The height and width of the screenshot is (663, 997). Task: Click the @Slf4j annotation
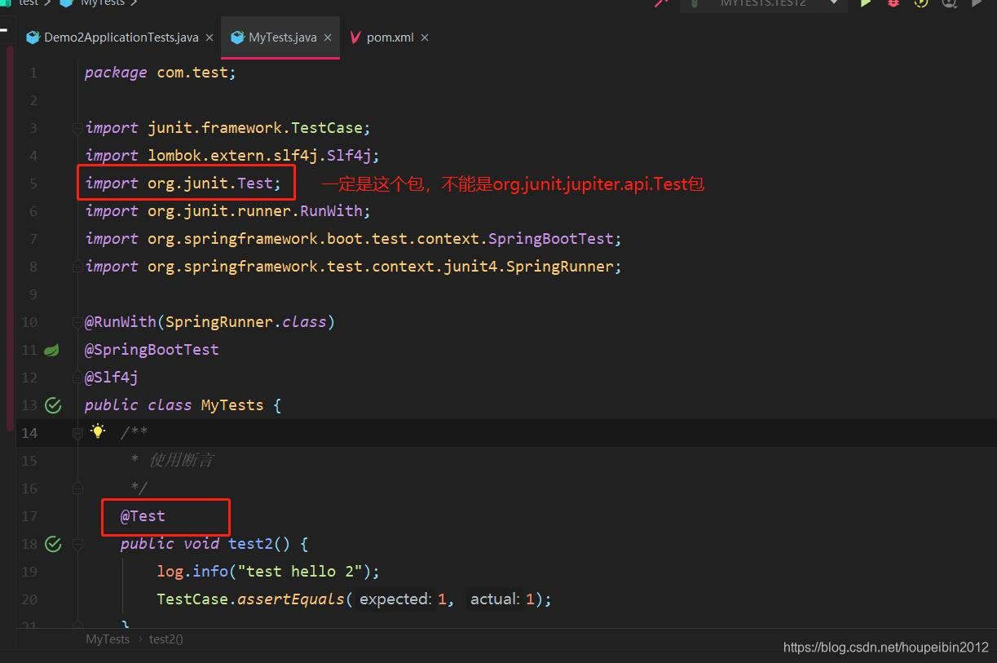112,378
